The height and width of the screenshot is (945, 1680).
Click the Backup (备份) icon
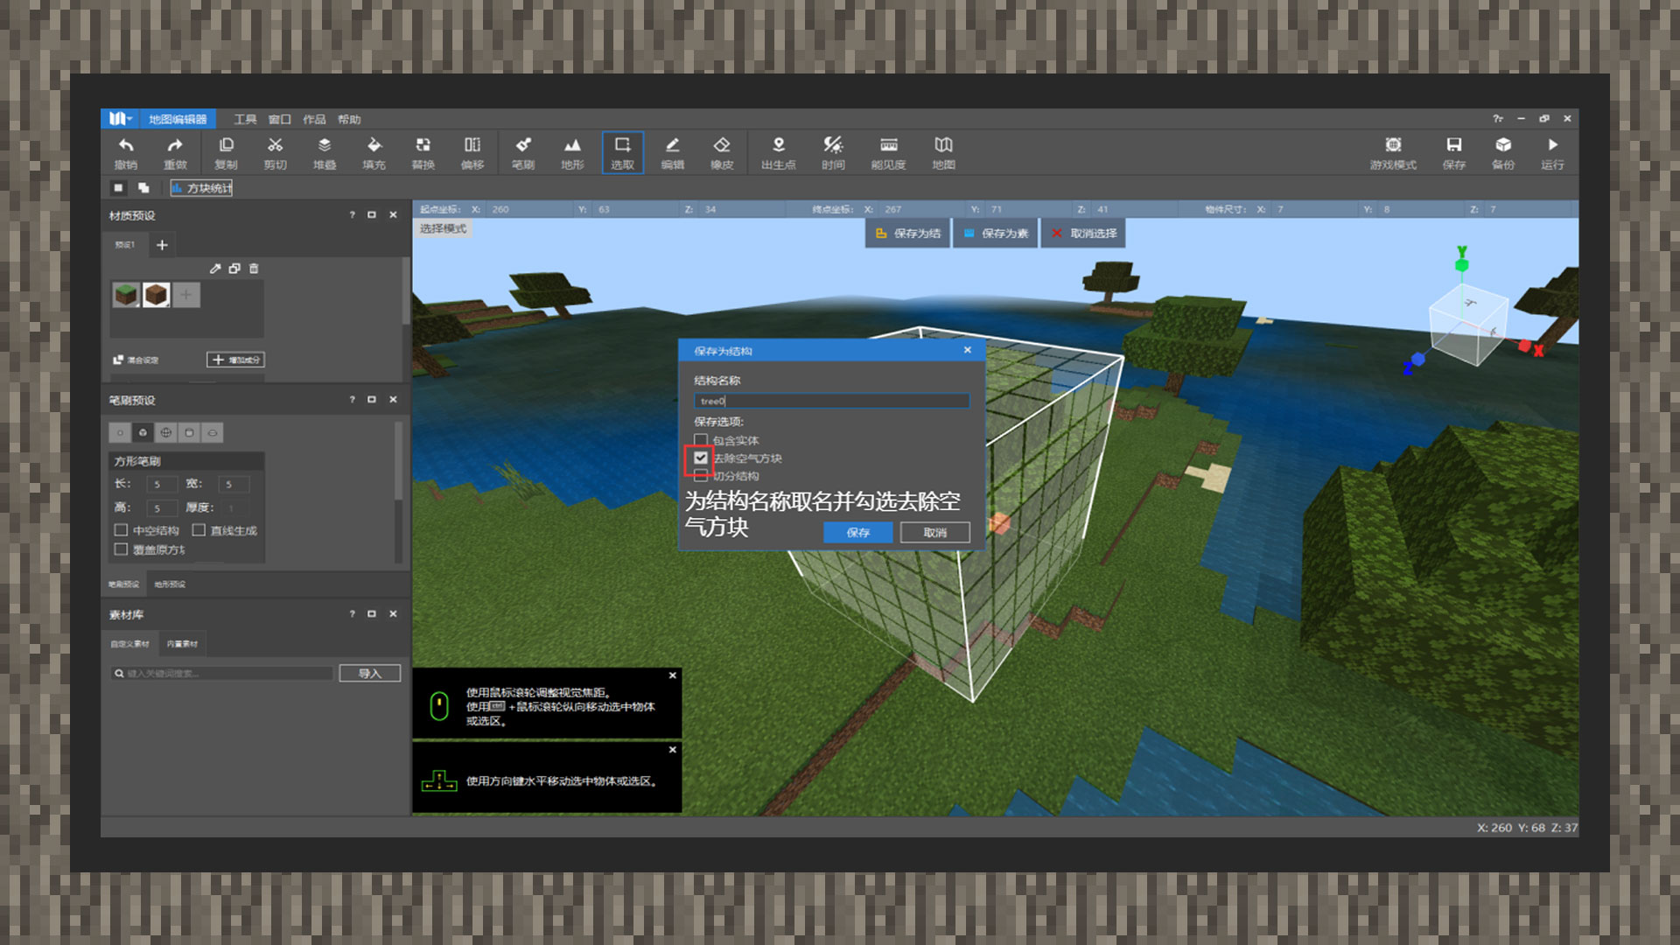1503,152
